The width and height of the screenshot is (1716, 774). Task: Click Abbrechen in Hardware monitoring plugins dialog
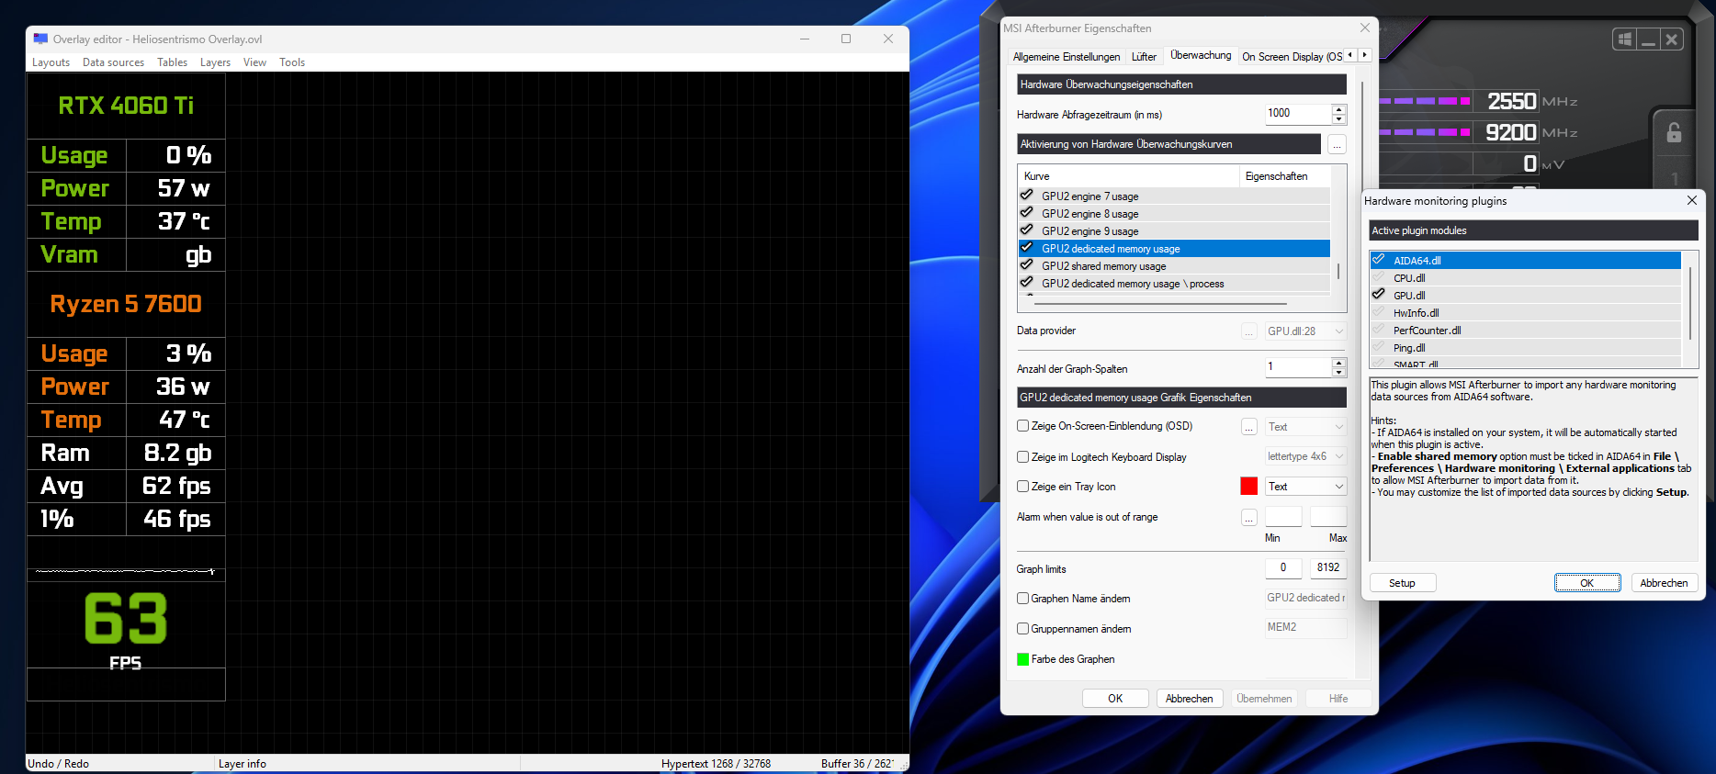pyautogui.click(x=1664, y=583)
